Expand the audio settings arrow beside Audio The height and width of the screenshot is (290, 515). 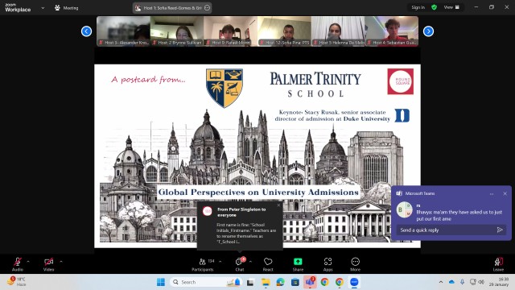click(28, 262)
